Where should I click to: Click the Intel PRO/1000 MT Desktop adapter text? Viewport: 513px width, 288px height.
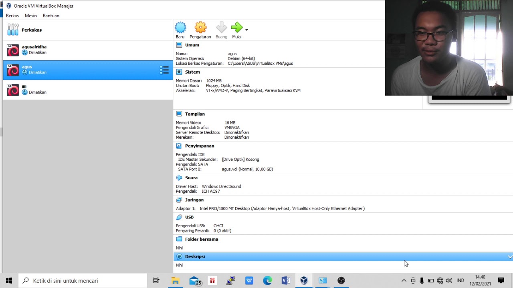tap(282, 208)
